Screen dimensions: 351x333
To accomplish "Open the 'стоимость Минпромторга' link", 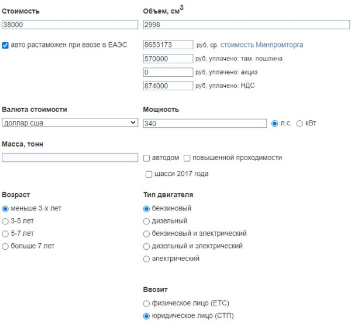I will point(261,45).
